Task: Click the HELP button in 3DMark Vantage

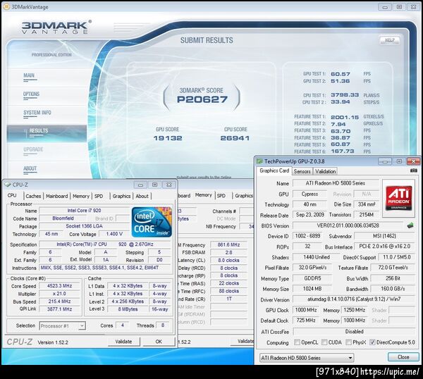Action: pos(390,40)
